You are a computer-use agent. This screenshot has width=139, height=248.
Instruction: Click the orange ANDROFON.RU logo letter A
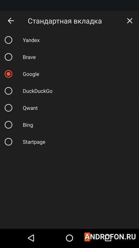click(87, 237)
